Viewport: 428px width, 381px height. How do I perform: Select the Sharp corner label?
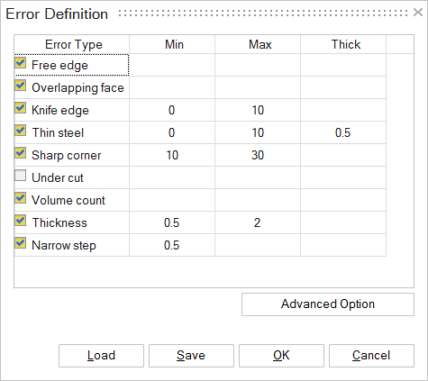pos(67,156)
